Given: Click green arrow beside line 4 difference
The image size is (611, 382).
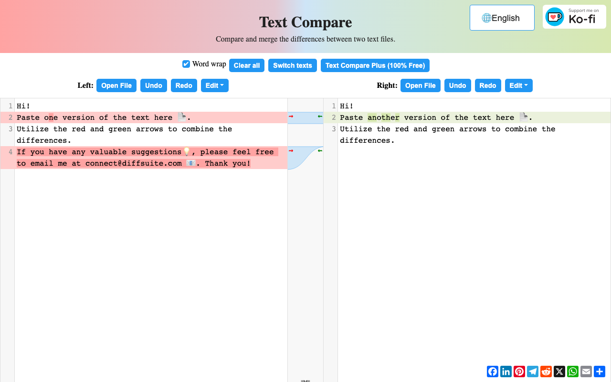Looking at the screenshot, I should [320, 150].
